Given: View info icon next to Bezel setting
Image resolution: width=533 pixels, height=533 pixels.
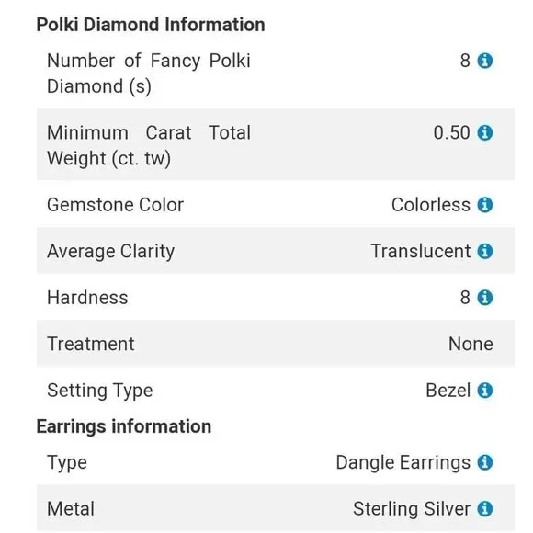Looking at the screenshot, I should (x=484, y=391).
